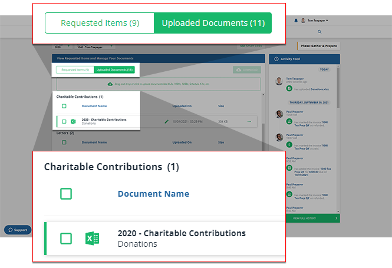The image size is (392, 268).
Task: Open the Smart Links link
Action: pos(251,46)
